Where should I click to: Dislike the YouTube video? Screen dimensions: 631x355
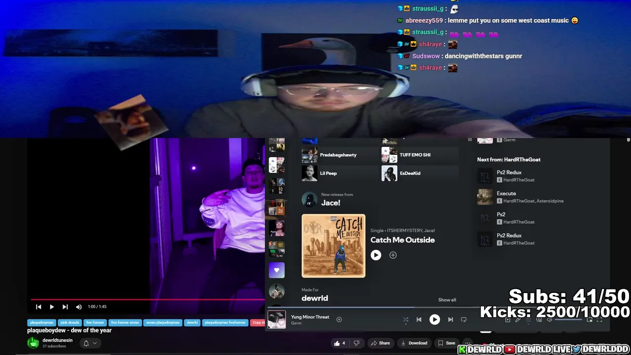pyautogui.click(x=357, y=343)
